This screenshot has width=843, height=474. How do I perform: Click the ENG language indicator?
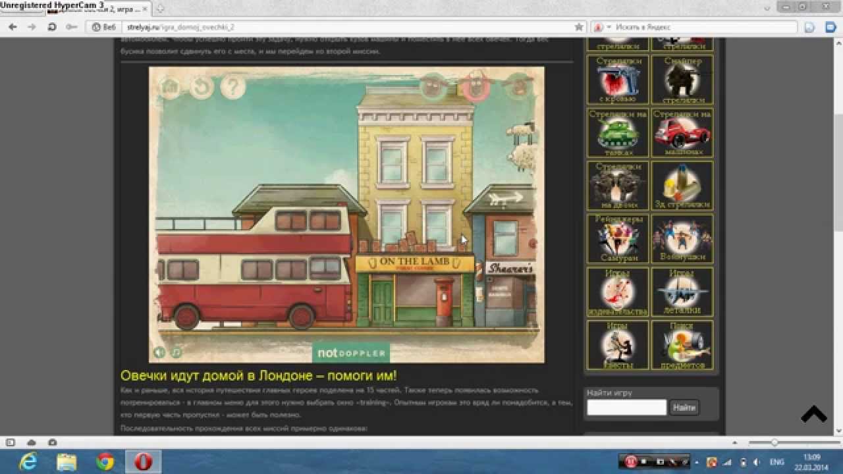(777, 462)
